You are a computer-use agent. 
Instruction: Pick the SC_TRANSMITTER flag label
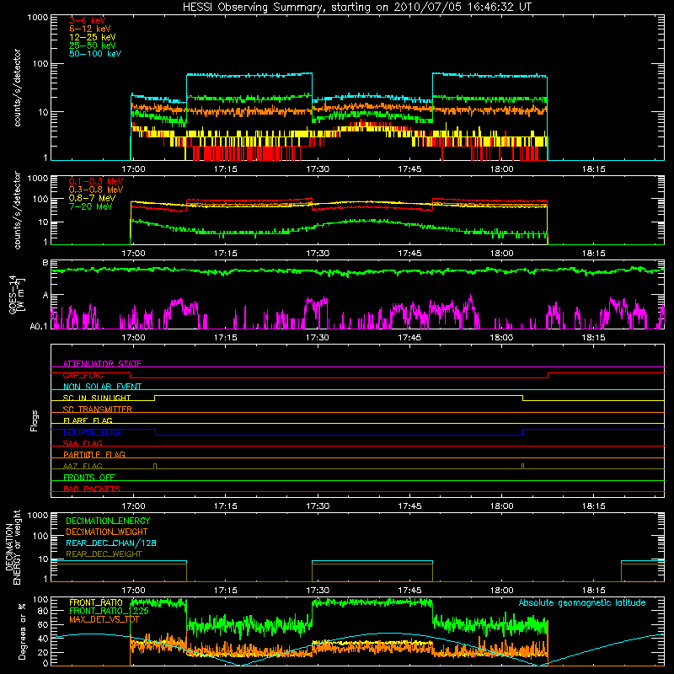tap(98, 409)
